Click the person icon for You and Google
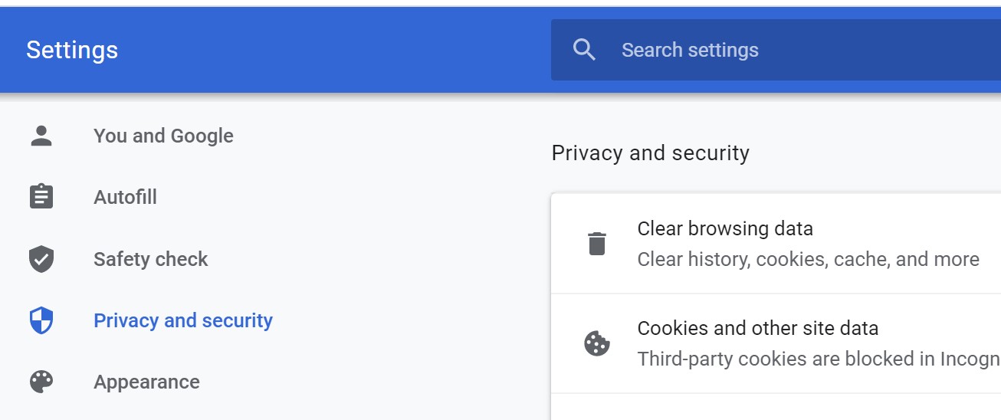The width and height of the screenshot is (1001, 420). click(x=41, y=136)
